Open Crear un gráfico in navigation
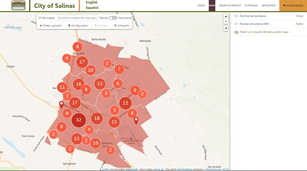 (x=230, y=6)
